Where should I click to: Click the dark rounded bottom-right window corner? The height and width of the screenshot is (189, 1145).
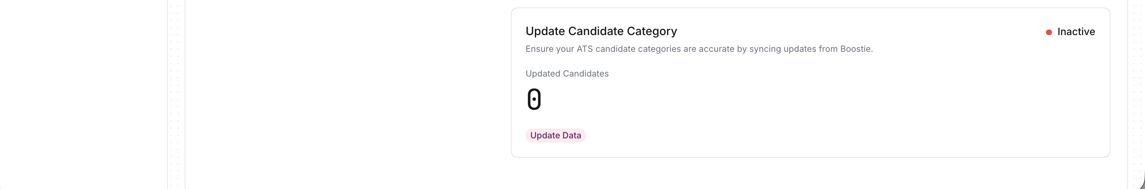click(x=1143, y=185)
